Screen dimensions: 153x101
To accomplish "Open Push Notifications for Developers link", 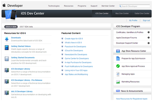I will point(79,66).
